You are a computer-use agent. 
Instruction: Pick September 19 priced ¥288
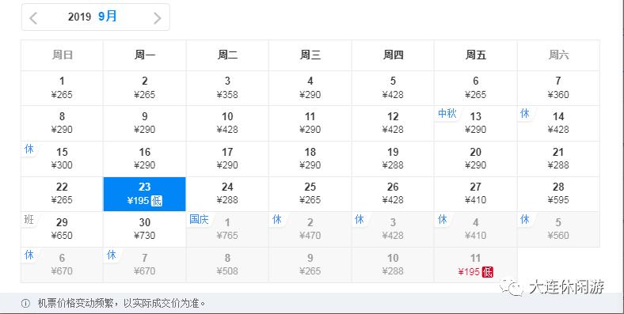(393, 159)
